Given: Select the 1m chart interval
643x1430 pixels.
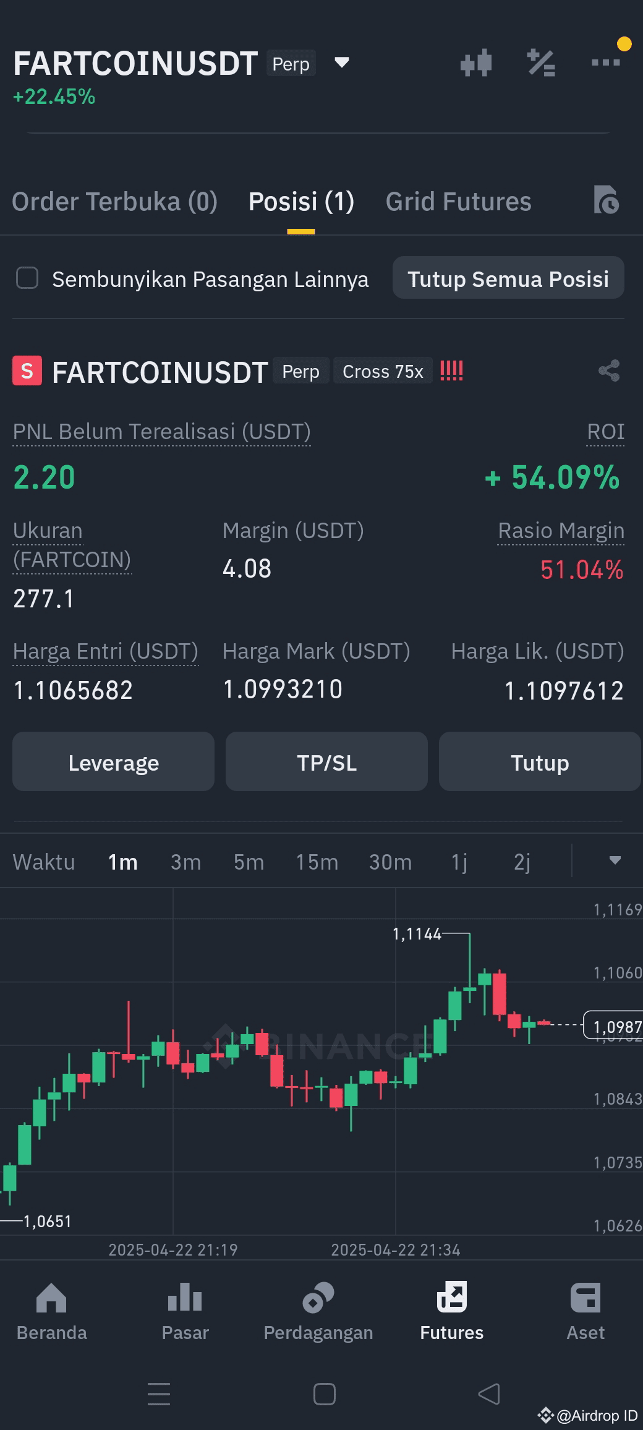Looking at the screenshot, I should coord(122,862).
